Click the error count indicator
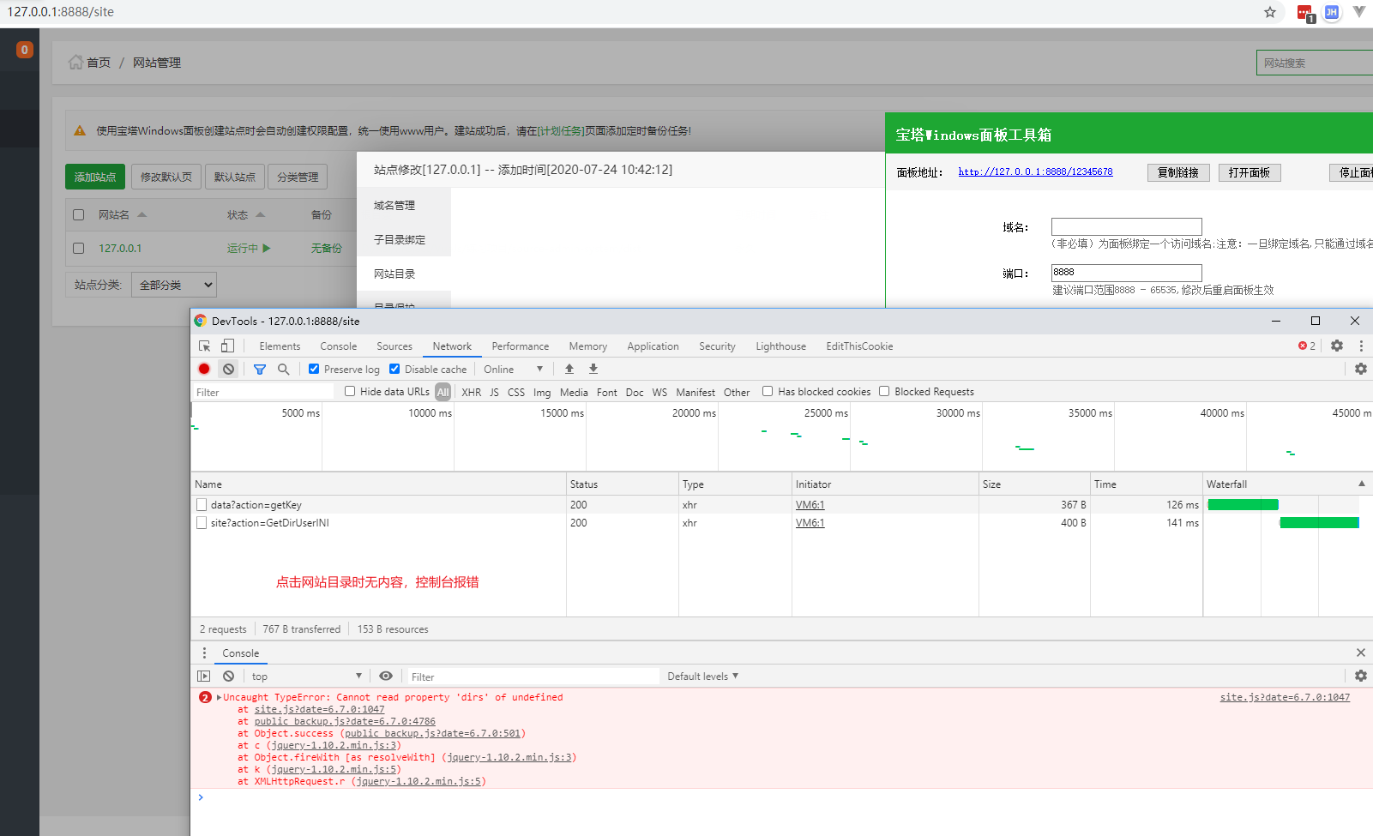 [1307, 346]
